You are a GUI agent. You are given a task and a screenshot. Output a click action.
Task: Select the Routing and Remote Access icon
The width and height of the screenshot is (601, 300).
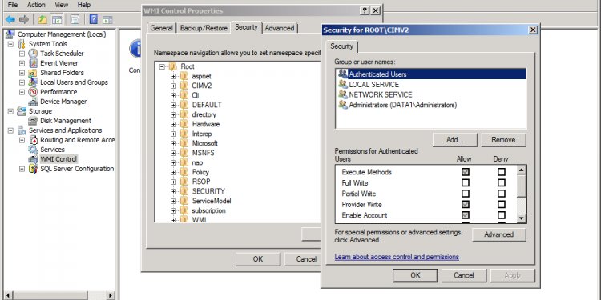(34, 140)
